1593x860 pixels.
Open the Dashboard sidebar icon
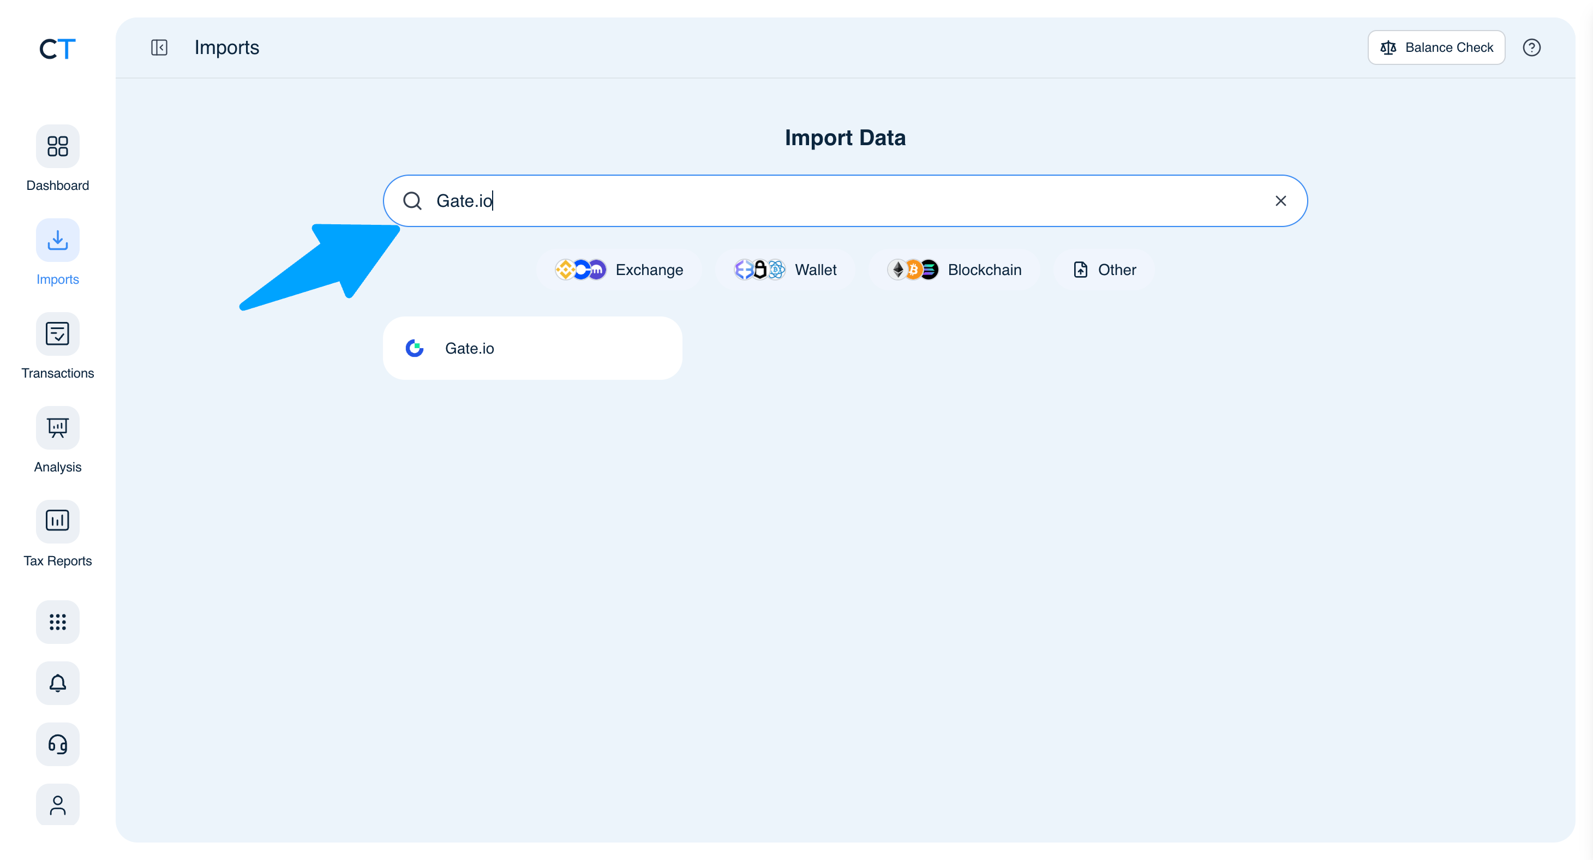(57, 146)
